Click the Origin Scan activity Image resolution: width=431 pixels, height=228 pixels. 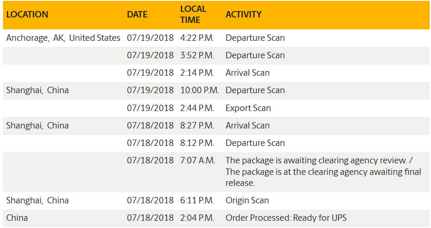click(x=247, y=200)
